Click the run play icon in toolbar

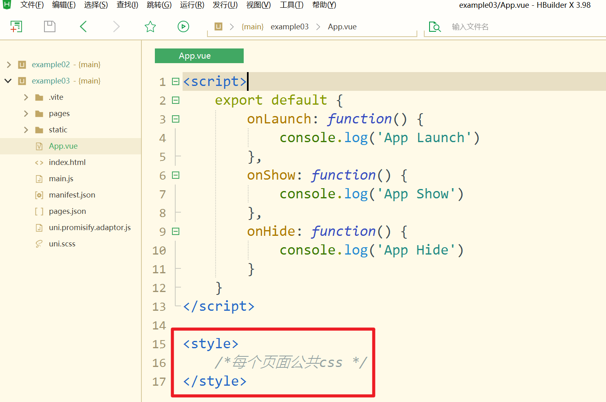[183, 27]
